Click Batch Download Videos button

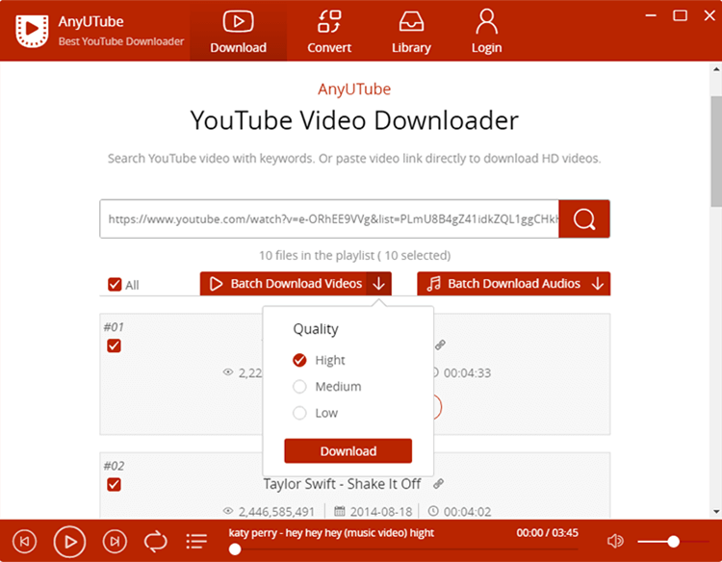click(284, 284)
